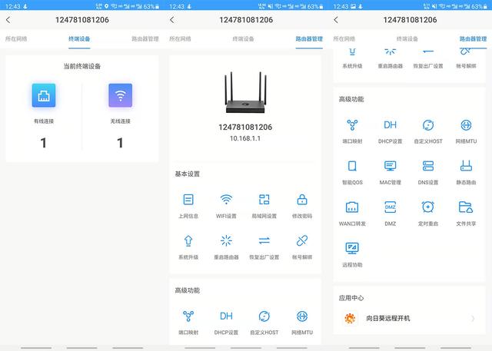Tap the 向日葵 sunflower app icon
The width and height of the screenshot is (492, 351).
(350, 319)
